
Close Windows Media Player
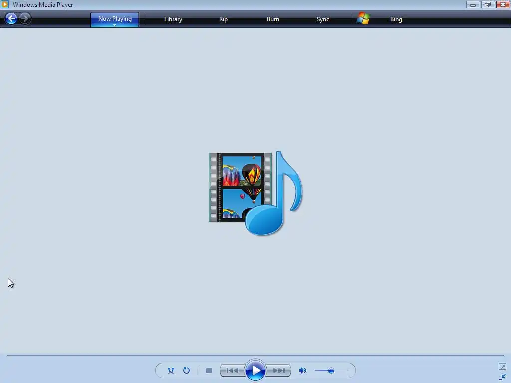point(503,5)
